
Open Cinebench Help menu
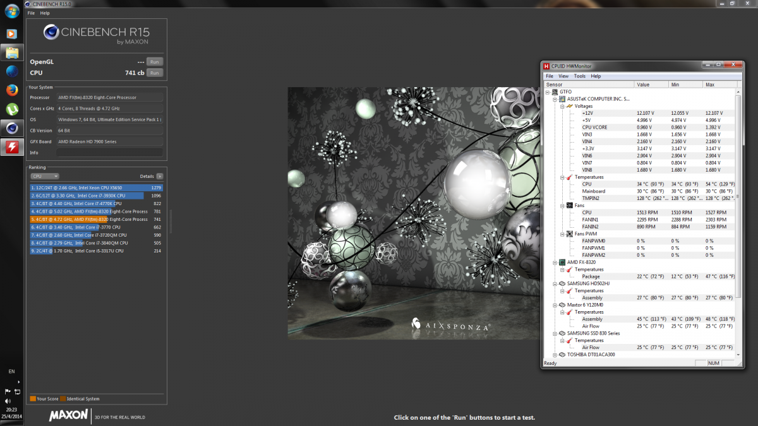click(x=45, y=13)
